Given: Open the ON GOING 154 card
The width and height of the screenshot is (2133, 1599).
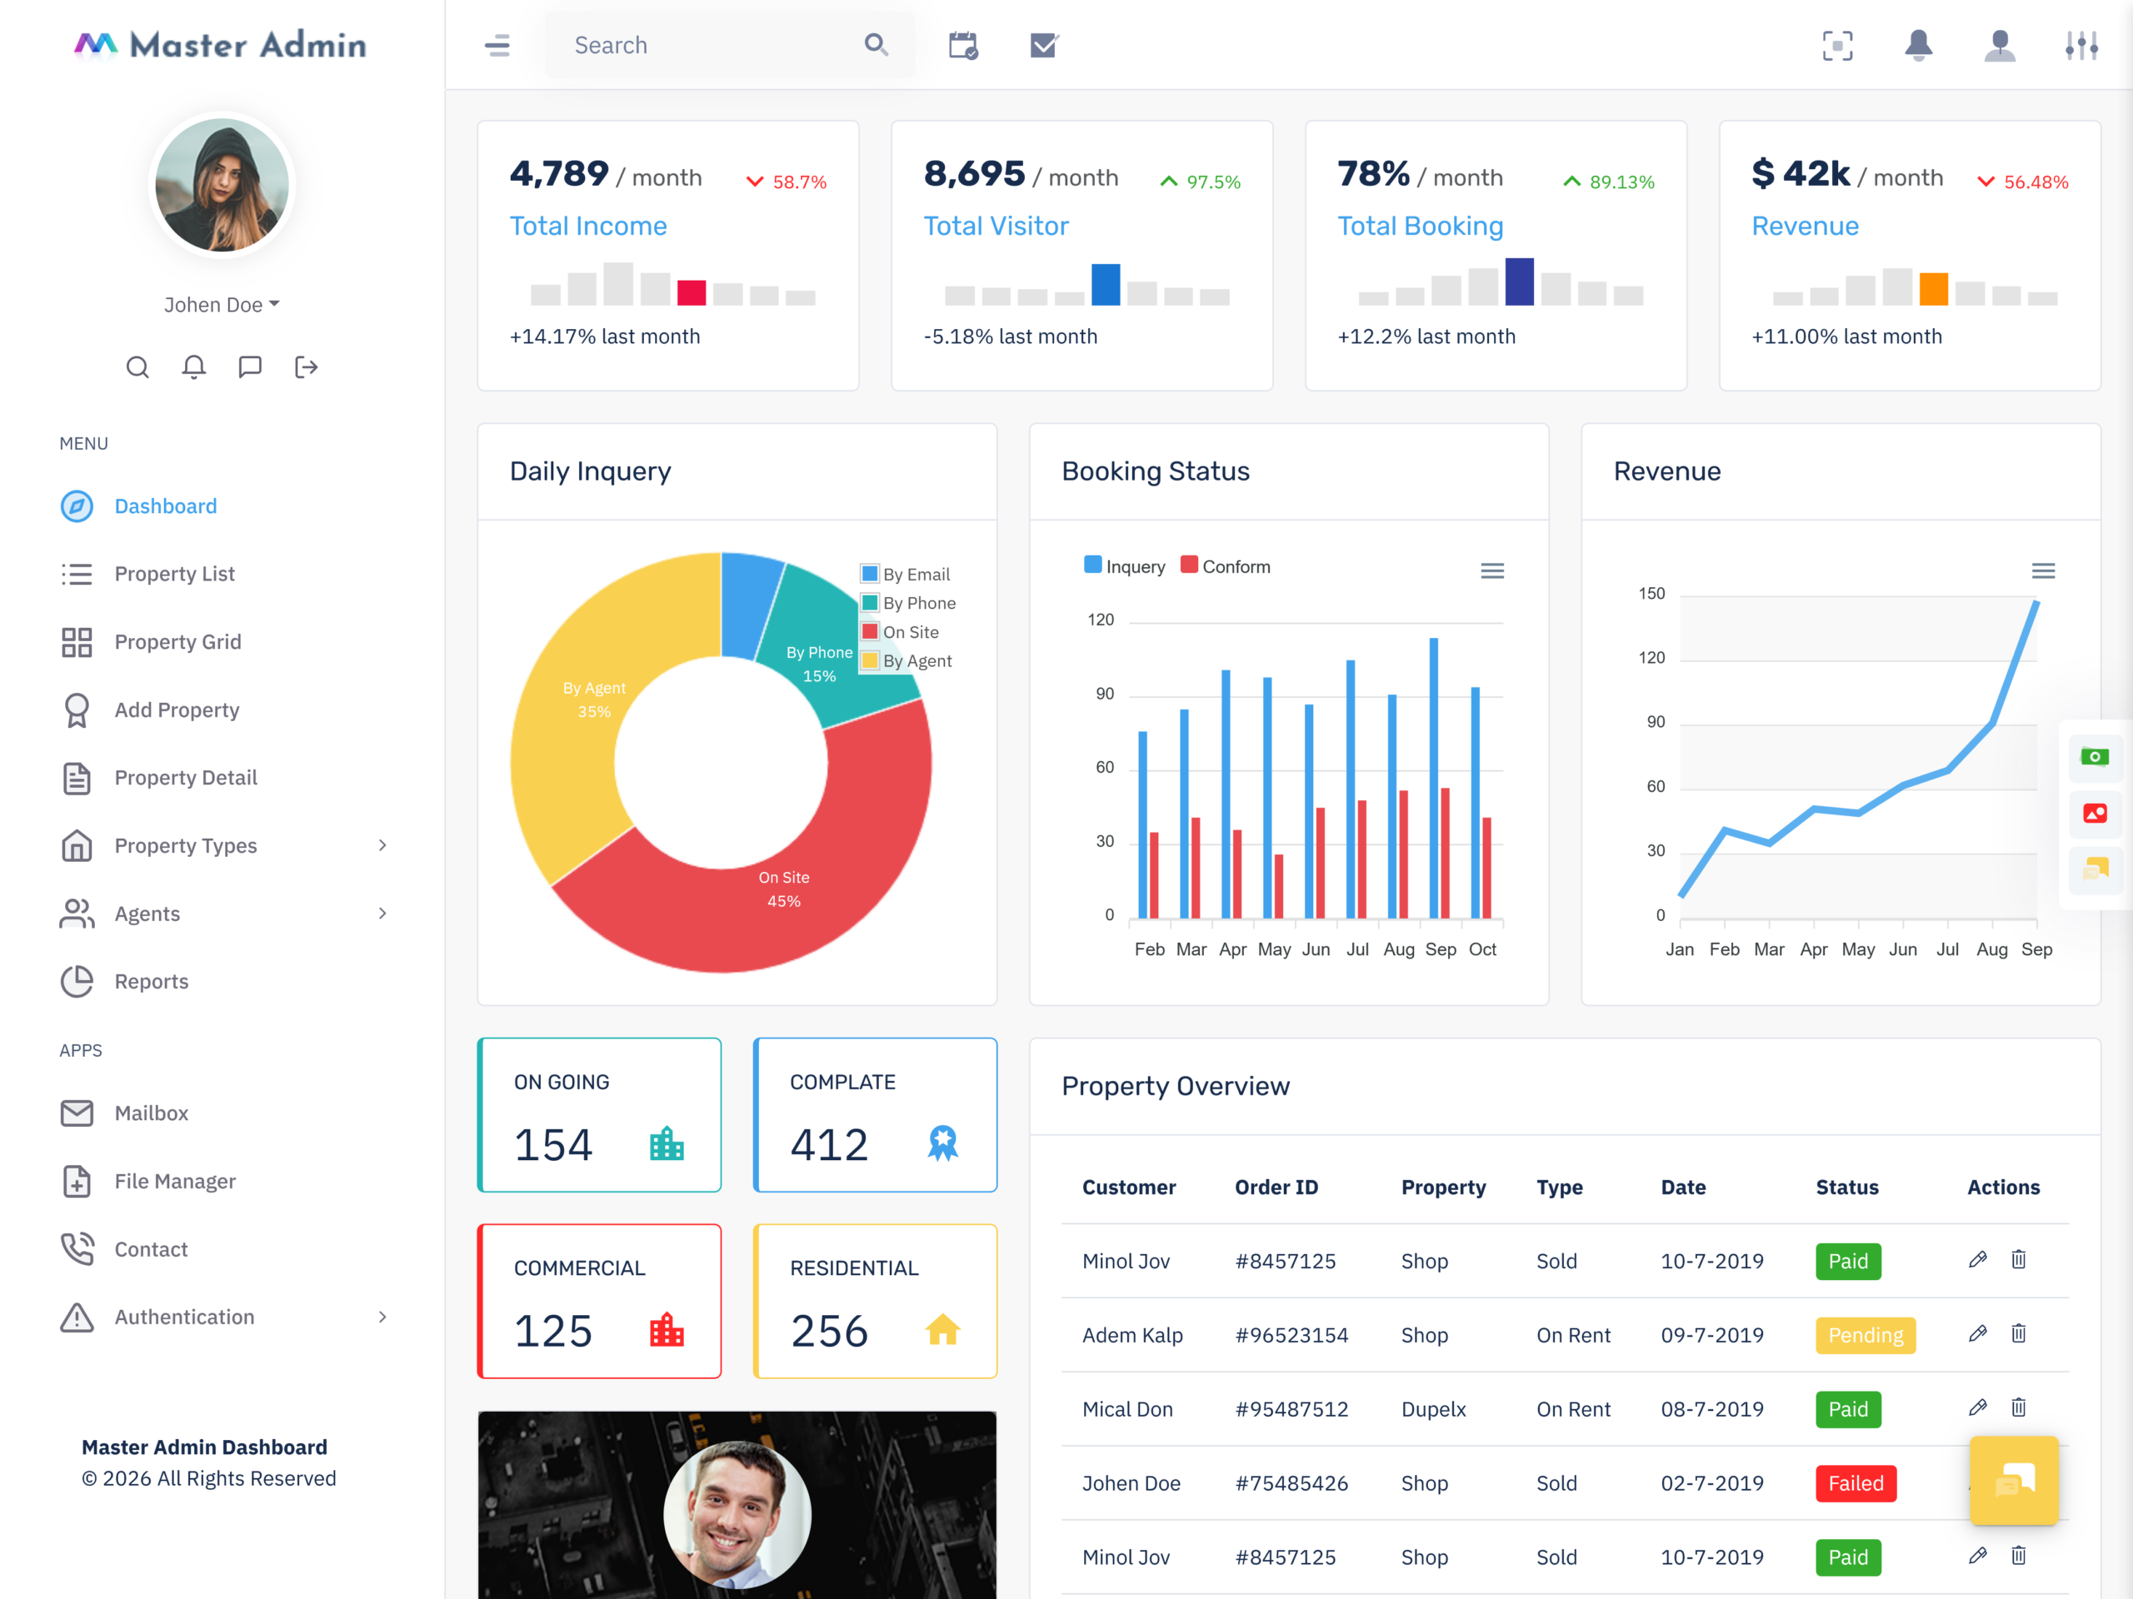Looking at the screenshot, I should 599,1115.
